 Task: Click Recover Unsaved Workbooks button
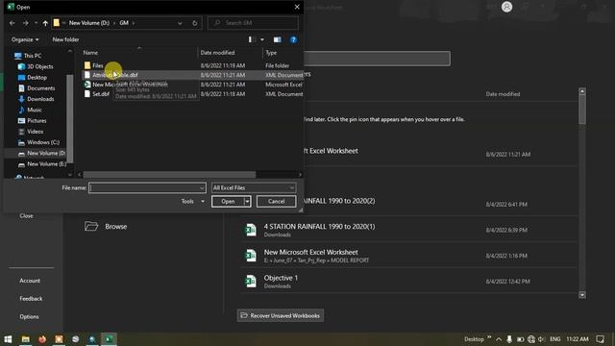pos(281,315)
